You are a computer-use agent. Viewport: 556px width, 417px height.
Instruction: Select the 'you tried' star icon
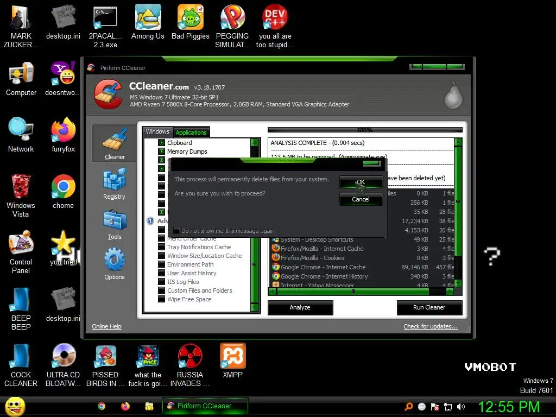[x=63, y=248]
